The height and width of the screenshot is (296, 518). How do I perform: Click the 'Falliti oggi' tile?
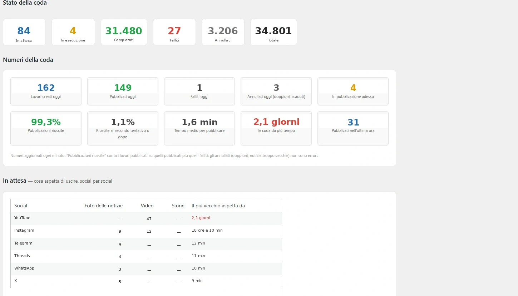point(199,92)
